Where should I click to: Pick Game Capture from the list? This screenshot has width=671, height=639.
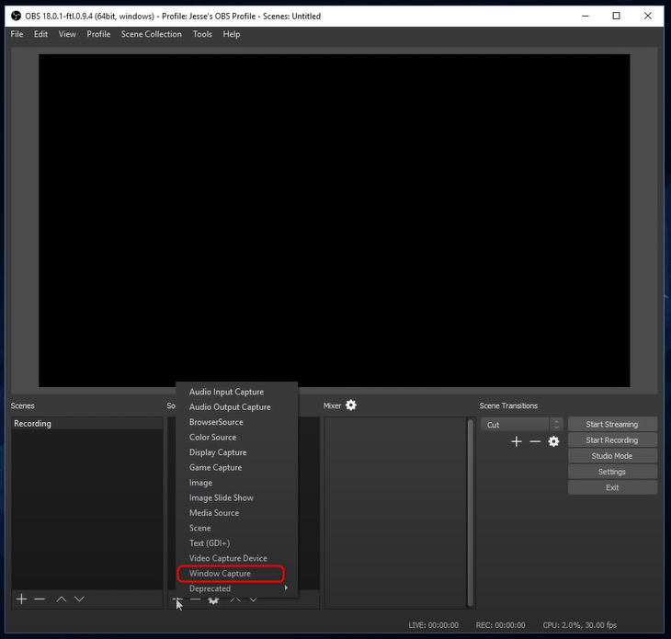(x=215, y=467)
